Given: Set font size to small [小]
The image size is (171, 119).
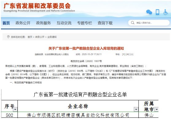Looking at the screenshot, I should [131, 54].
